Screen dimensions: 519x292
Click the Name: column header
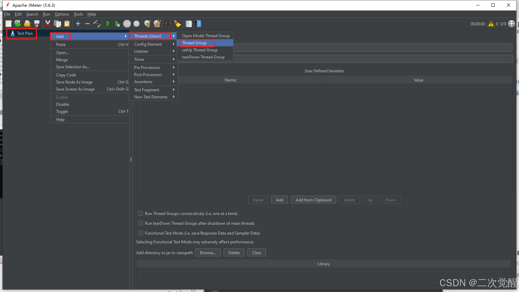point(230,80)
